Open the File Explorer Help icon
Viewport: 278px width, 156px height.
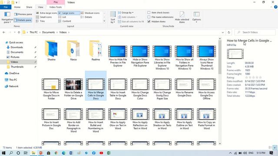point(275,7)
